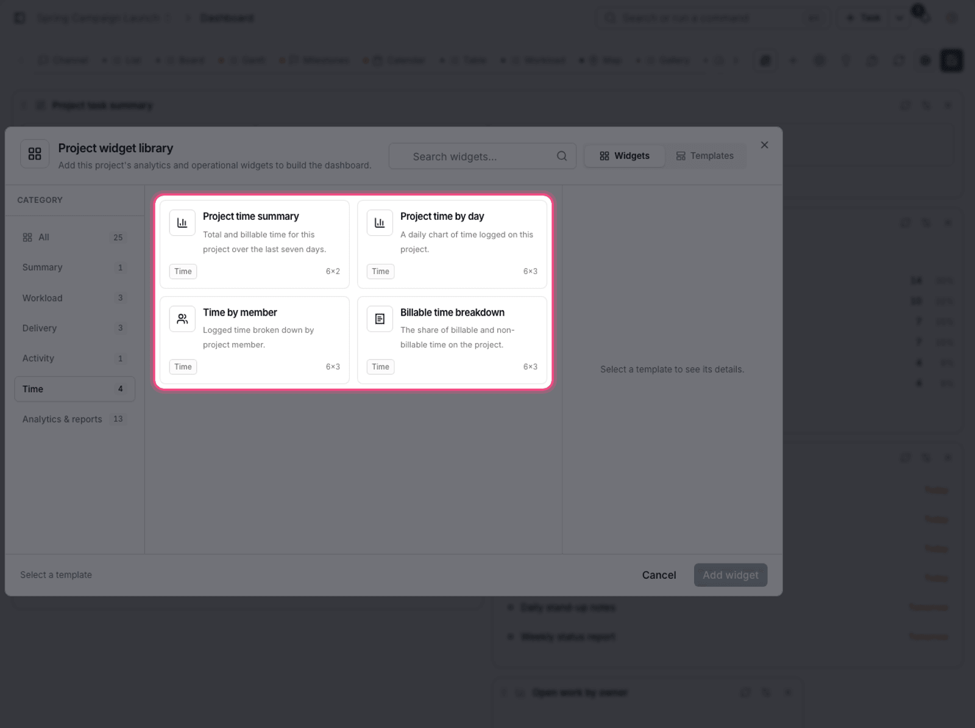This screenshot has height=728, width=975.
Task: Click the Project time summary chart icon
Action: click(182, 223)
